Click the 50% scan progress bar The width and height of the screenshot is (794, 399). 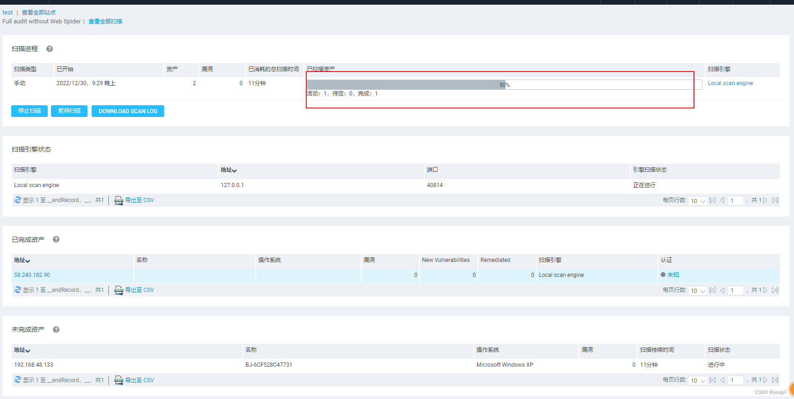[505, 85]
